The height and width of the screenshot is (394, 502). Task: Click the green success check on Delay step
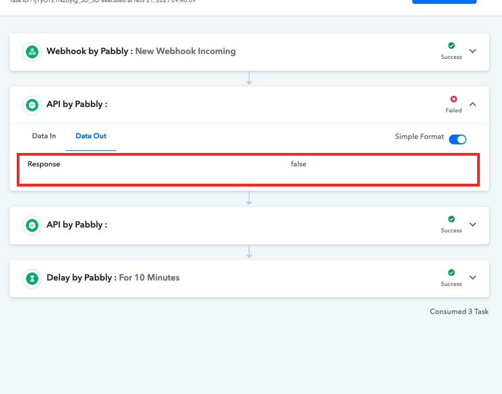tap(451, 272)
